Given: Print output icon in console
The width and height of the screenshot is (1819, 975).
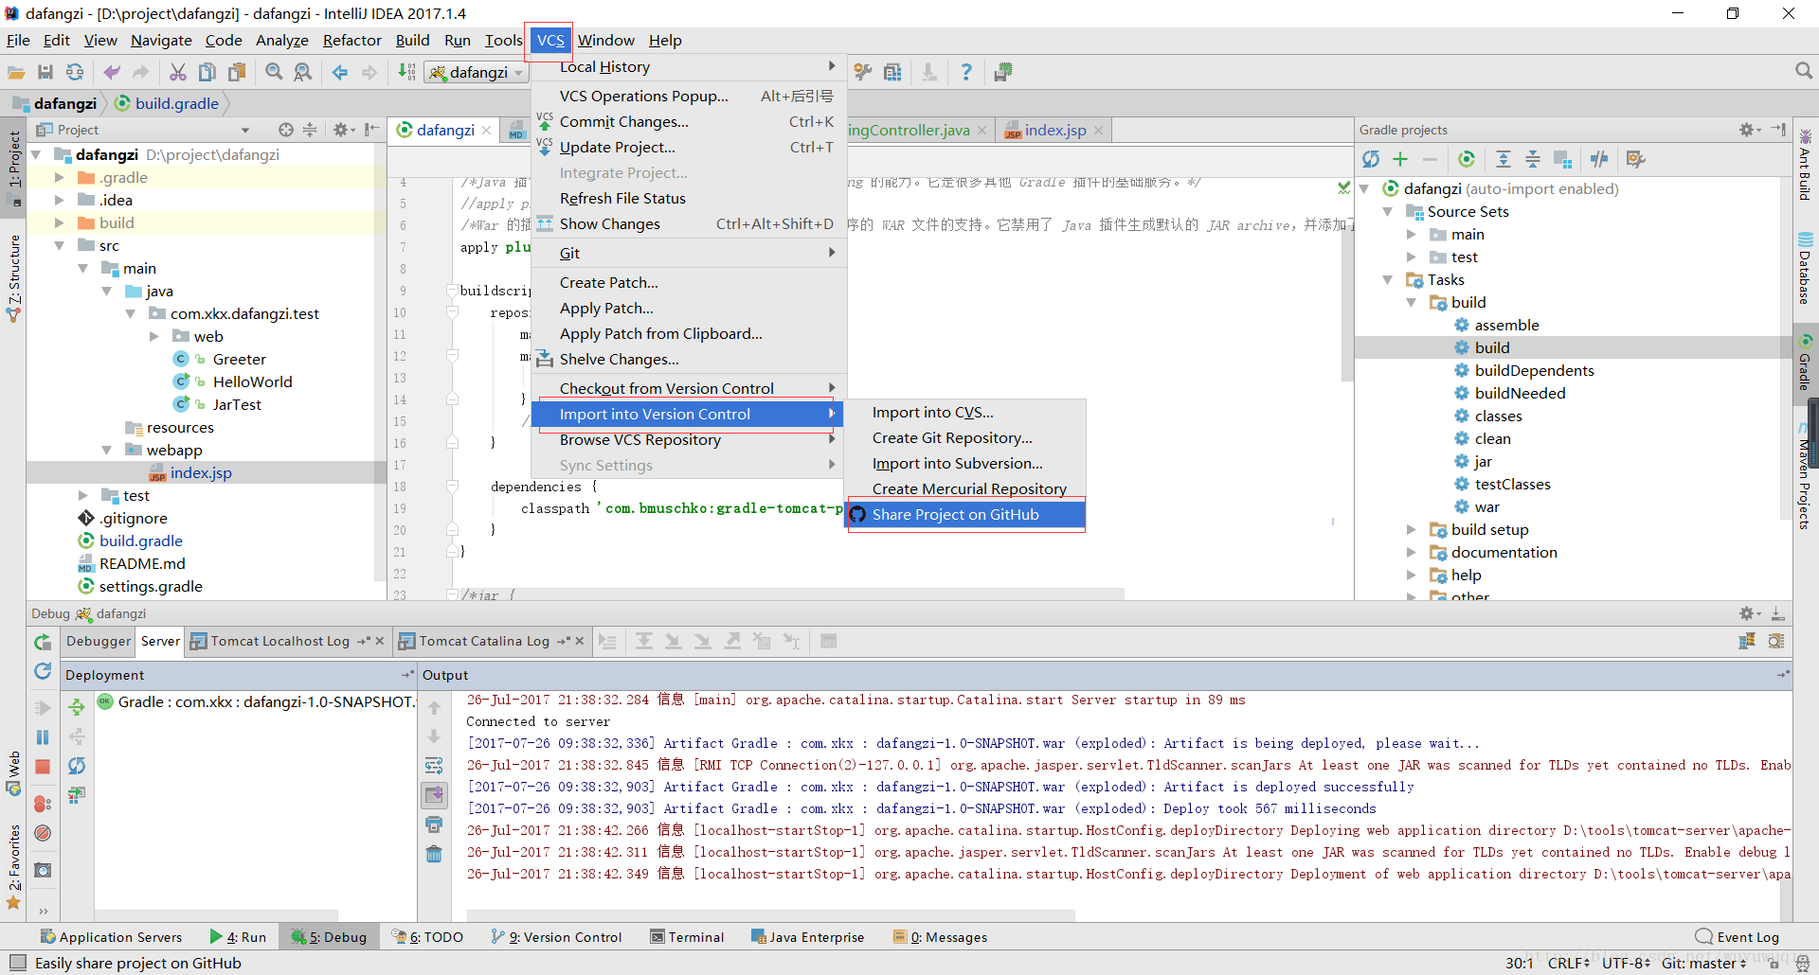Looking at the screenshot, I should 434,824.
